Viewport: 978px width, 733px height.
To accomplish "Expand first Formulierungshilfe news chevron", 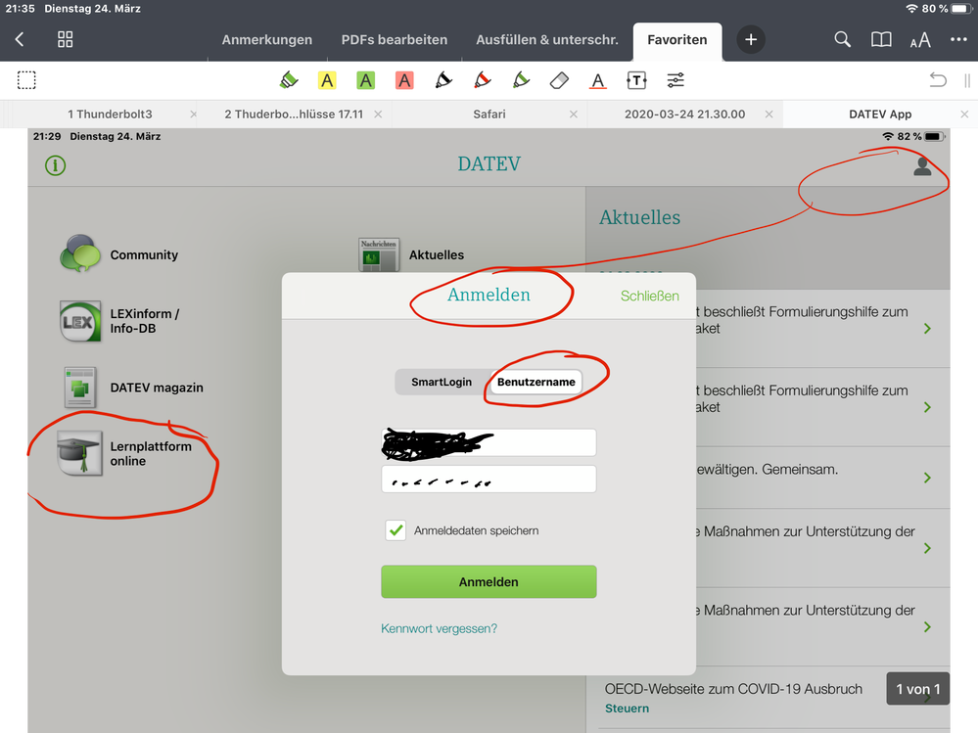I will click(927, 329).
